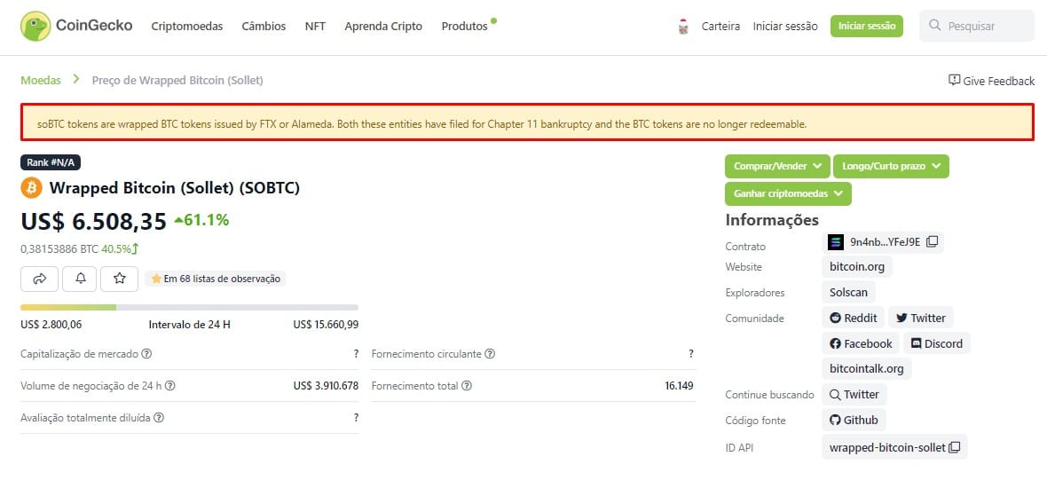1047x488 pixels.
Task: Open the Criptomoedas menu
Action: (187, 26)
